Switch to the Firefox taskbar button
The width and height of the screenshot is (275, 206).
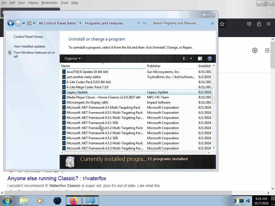[x=74, y=201]
